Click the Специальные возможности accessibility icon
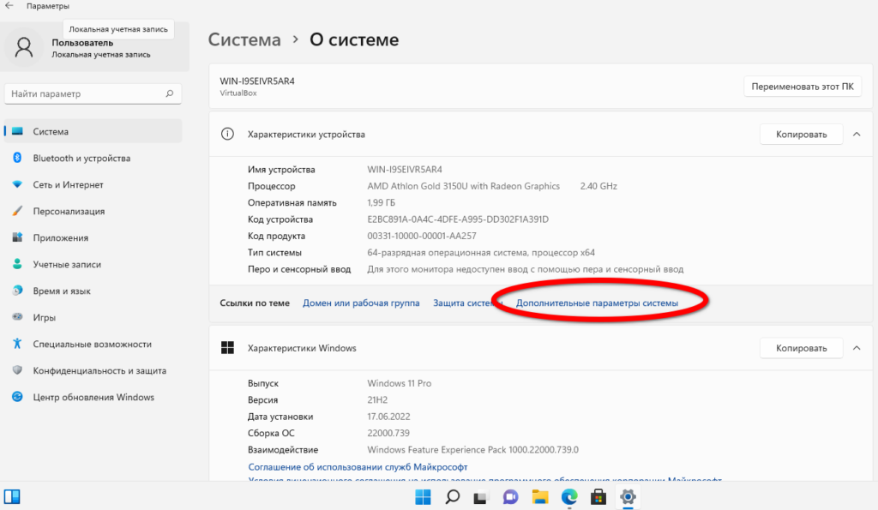The height and width of the screenshot is (510, 878). [x=17, y=343]
